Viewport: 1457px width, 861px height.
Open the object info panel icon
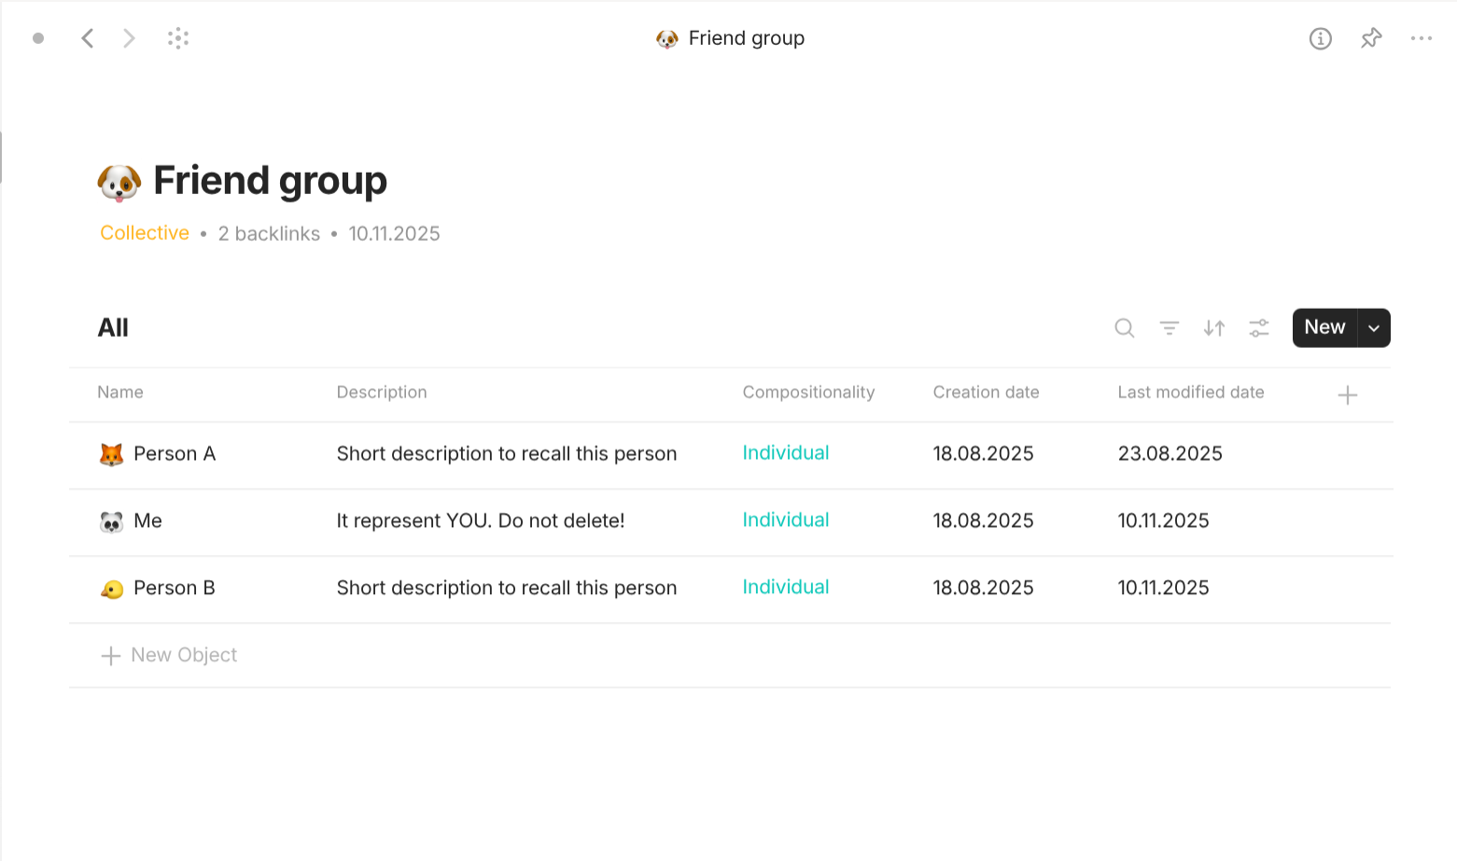tap(1321, 38)
